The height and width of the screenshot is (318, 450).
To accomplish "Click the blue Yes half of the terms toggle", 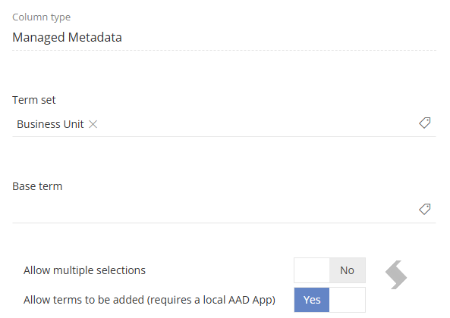I will 312,300.
